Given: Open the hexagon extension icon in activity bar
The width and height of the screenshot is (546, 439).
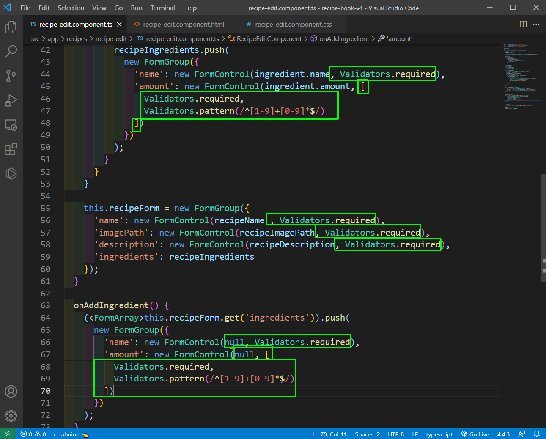Looking at the screenshot, I should tap(11, 173).
